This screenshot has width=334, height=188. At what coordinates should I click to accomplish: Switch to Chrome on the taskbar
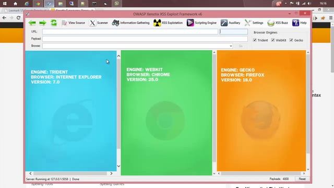click(x=38, y=4)
